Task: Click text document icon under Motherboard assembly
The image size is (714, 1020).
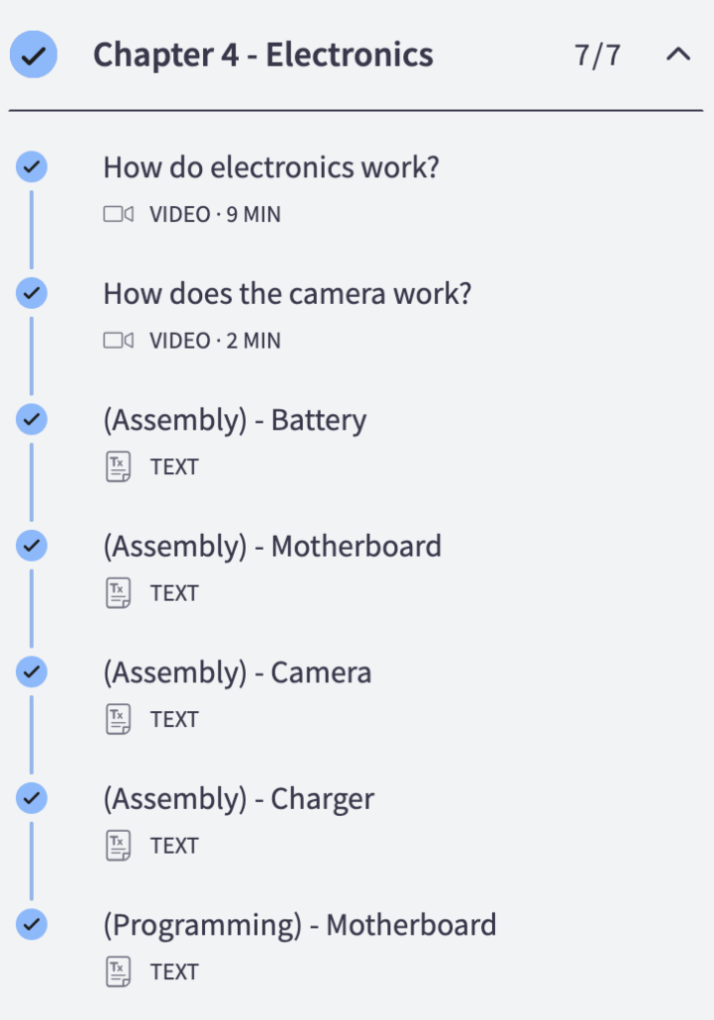Action: (119, 593)
